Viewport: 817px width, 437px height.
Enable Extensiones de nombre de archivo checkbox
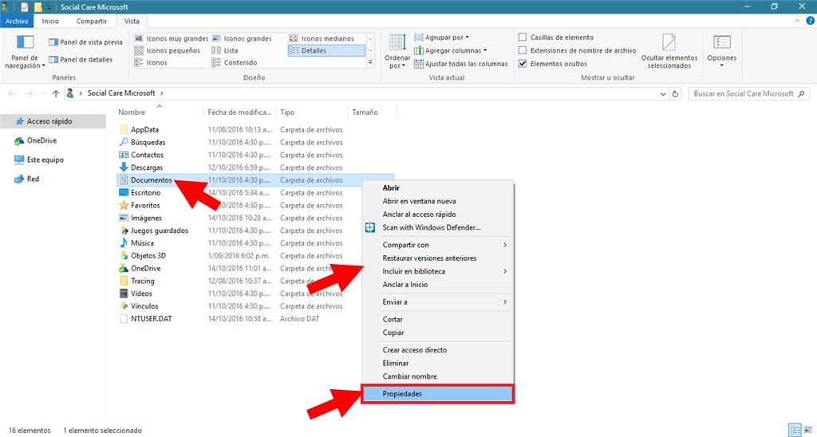[x=523, y=50]
